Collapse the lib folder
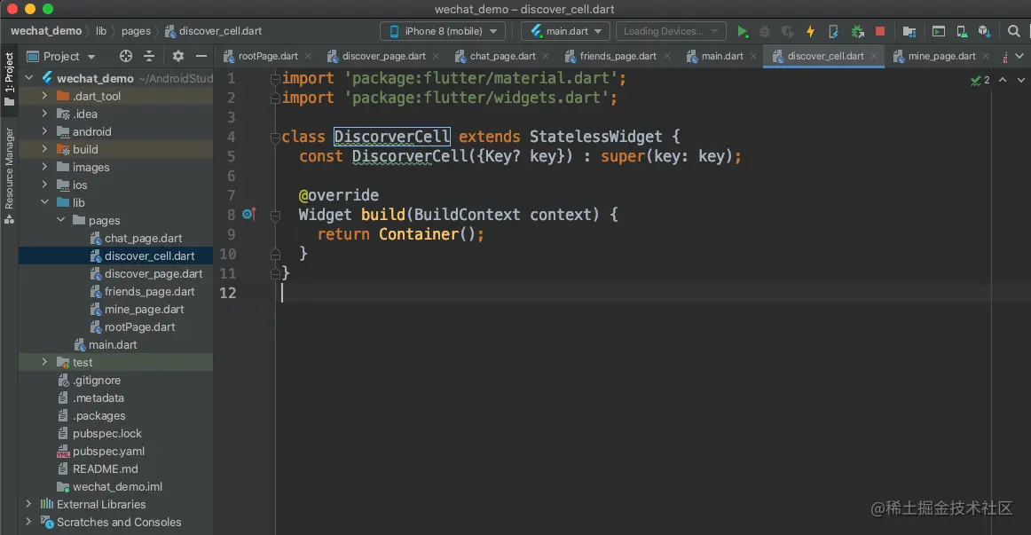This screenshot has width=1031, height=535. point(44,202)
